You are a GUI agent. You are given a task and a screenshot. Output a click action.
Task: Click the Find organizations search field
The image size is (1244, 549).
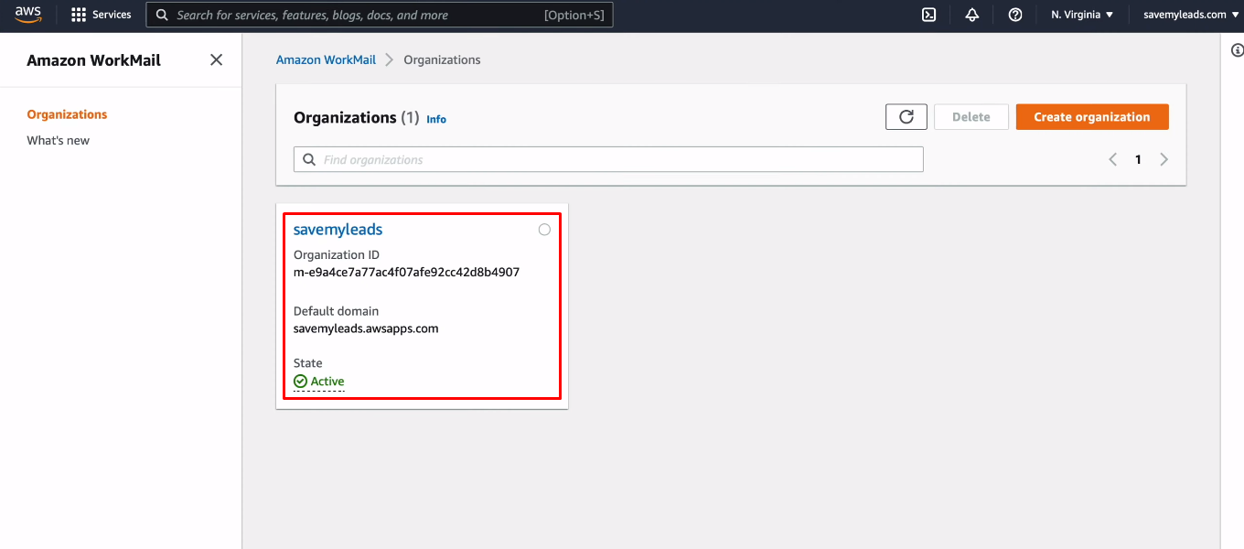tap(608, 159)
